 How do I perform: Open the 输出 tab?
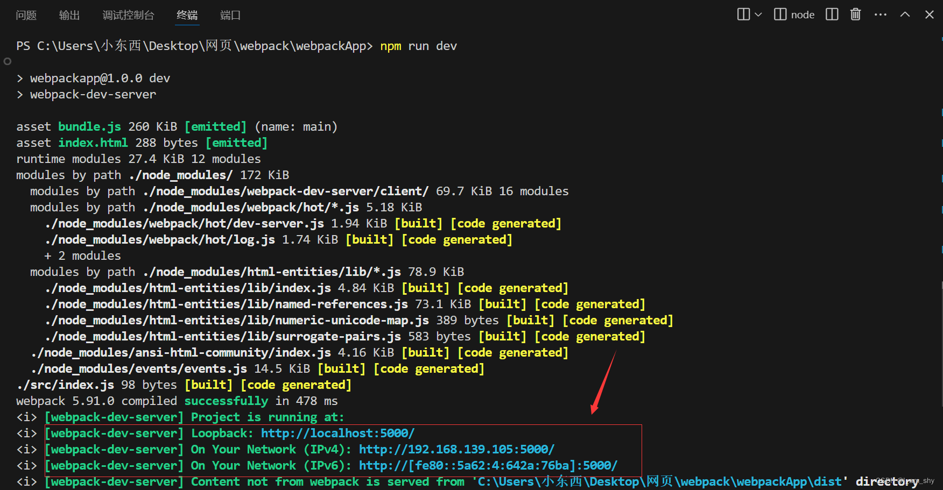pyautogui.click(x=69, y=15)
